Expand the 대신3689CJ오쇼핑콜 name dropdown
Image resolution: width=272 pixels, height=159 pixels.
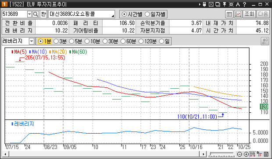[113, 16]
